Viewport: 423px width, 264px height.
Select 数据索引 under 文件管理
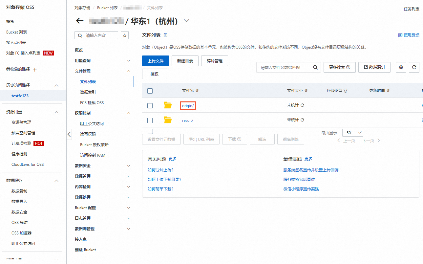(88, 92)
